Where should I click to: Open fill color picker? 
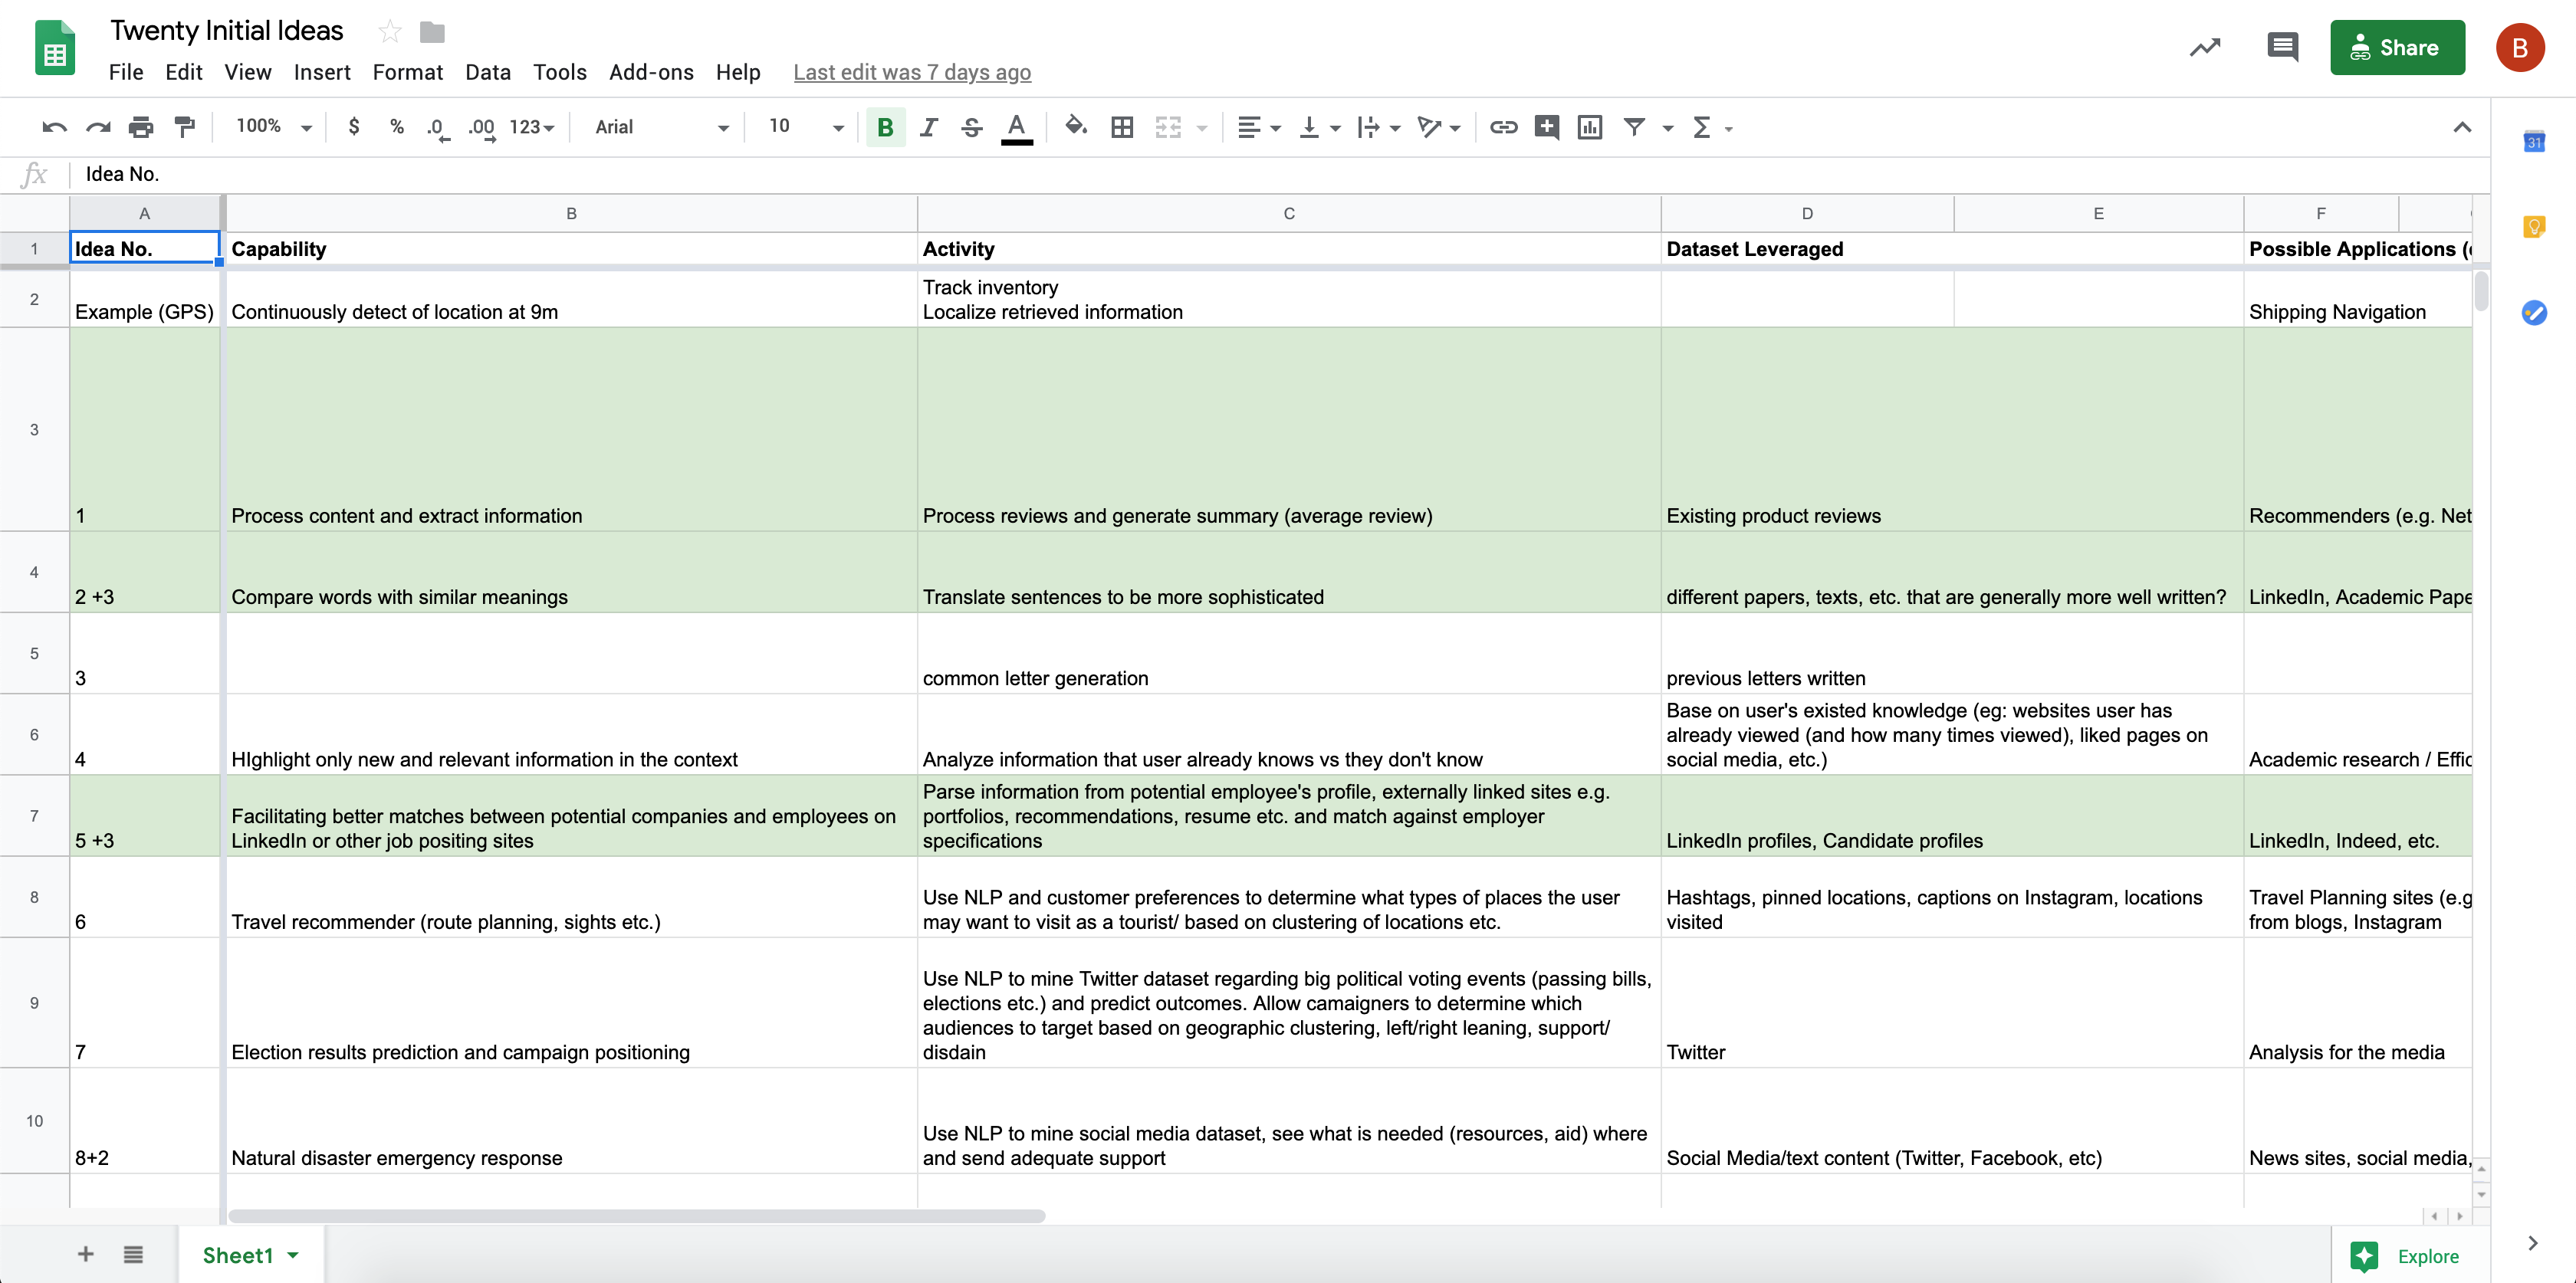1076,127
